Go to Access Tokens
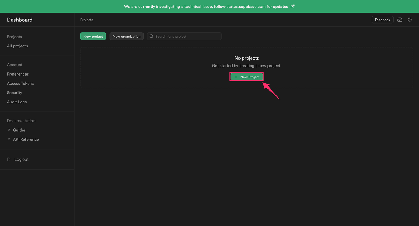This screenshot has height=226, width=419. pyautogui.click(x=20, y=84)
